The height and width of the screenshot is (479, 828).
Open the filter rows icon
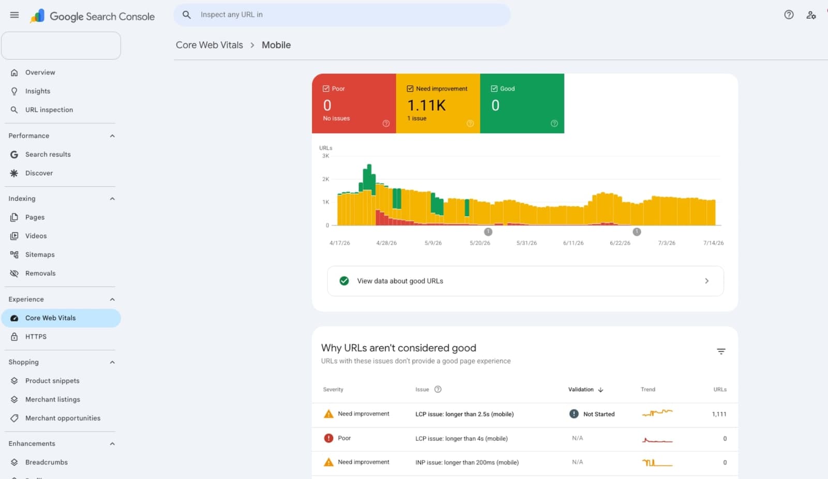coord(721,351)
